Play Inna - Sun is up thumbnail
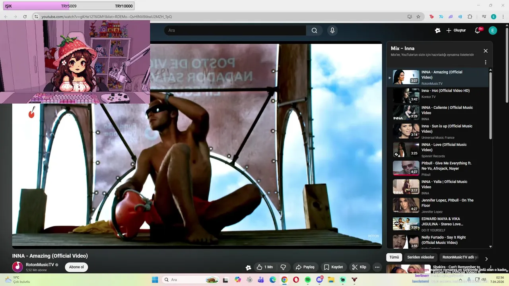 406,131
